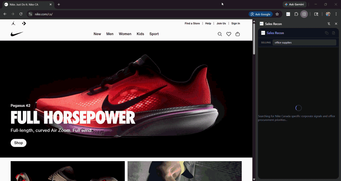The image size is (341, 181).
Task: Click the Selling input with office supplies
Action: tap(304, 42)
